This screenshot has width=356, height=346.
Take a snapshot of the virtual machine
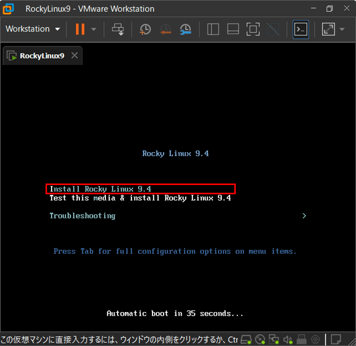pos(145,29)
